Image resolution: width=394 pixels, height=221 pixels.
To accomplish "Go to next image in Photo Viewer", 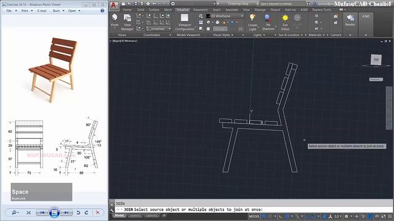I will point(66,212).
